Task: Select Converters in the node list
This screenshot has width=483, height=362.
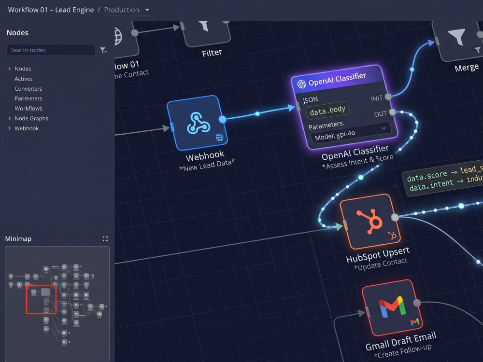Action: (x=28, y=89)
